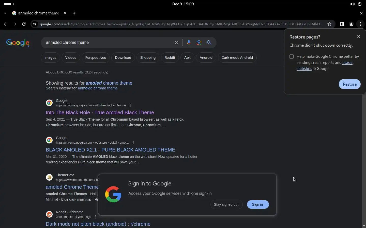Open a new tab with plus icon
Image resolution: width=366 pixels, height=228 pixels.
point(74,13)
